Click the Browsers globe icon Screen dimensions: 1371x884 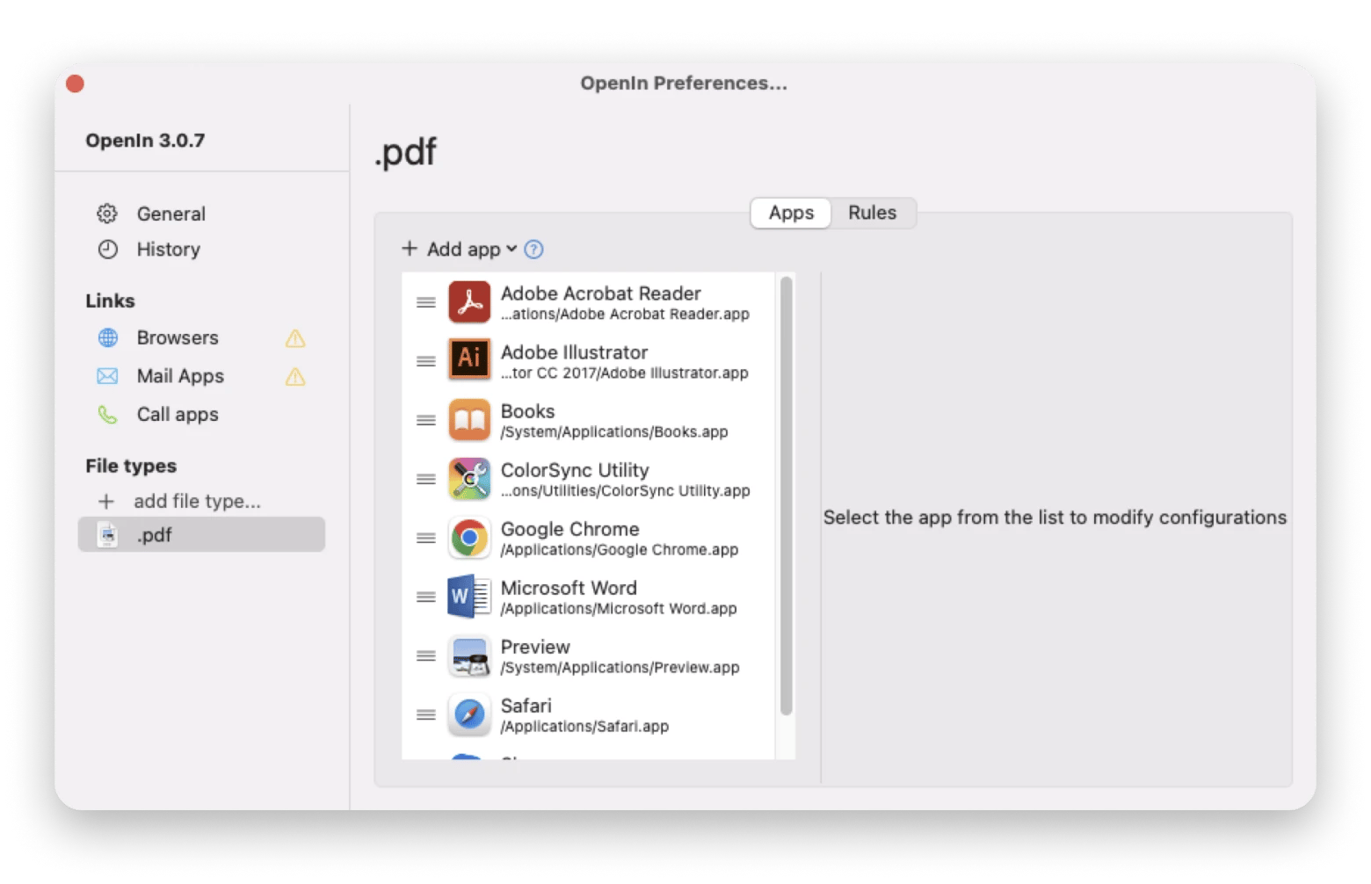tap(107, 337)
